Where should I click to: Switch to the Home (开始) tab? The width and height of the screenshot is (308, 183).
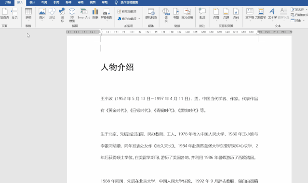pyautogui.click(x=8, y=2)
